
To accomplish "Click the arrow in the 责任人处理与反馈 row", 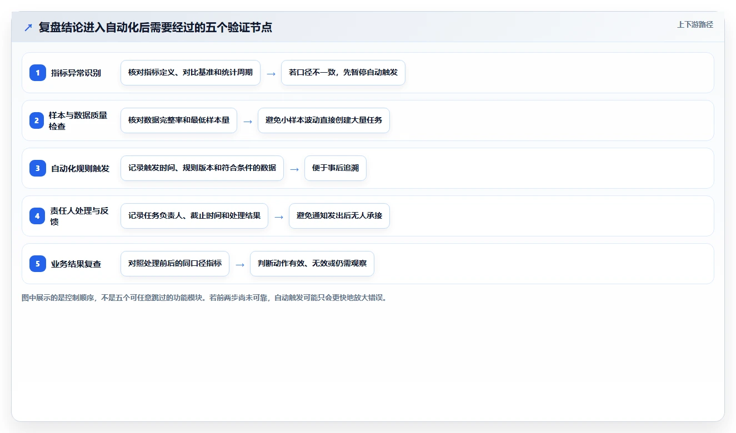I will 279,217.
